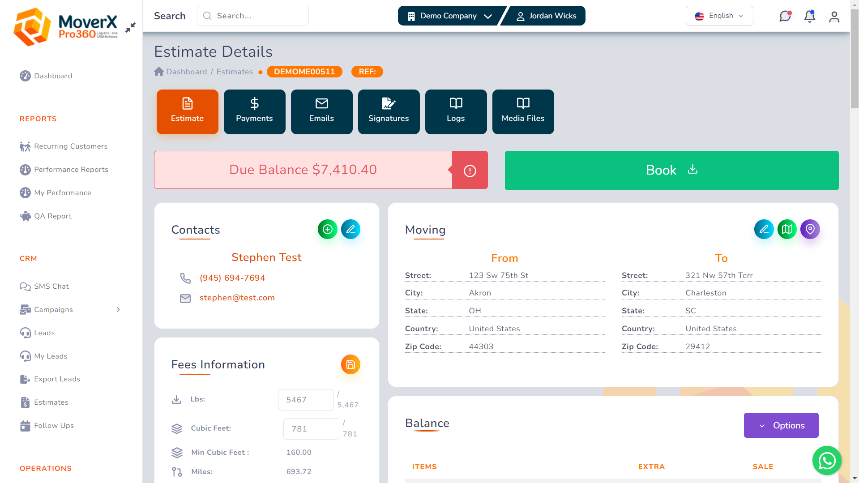
Task: Click the Fees Information save icon
Action: point(350,364)
